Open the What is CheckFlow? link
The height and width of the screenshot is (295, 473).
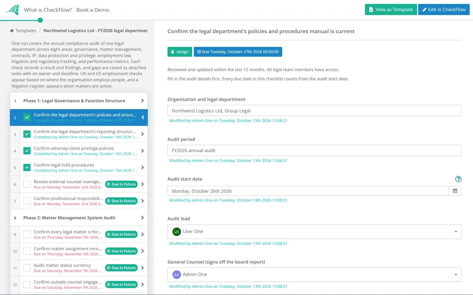pos(48,10)
